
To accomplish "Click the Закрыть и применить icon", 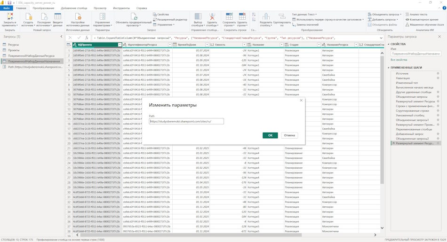I will (10, 16).
